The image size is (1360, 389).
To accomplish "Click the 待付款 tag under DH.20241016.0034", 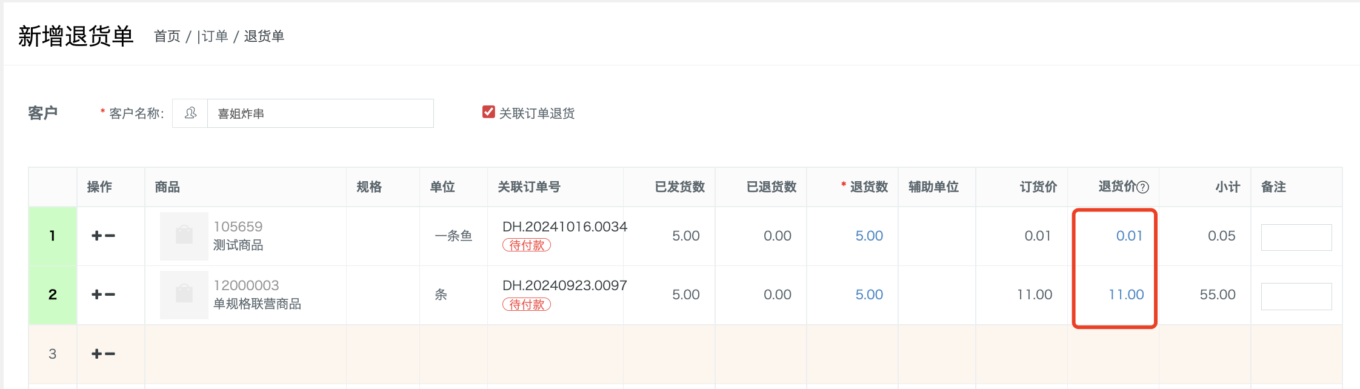I will pyautogui.click(x=527, y=245).
